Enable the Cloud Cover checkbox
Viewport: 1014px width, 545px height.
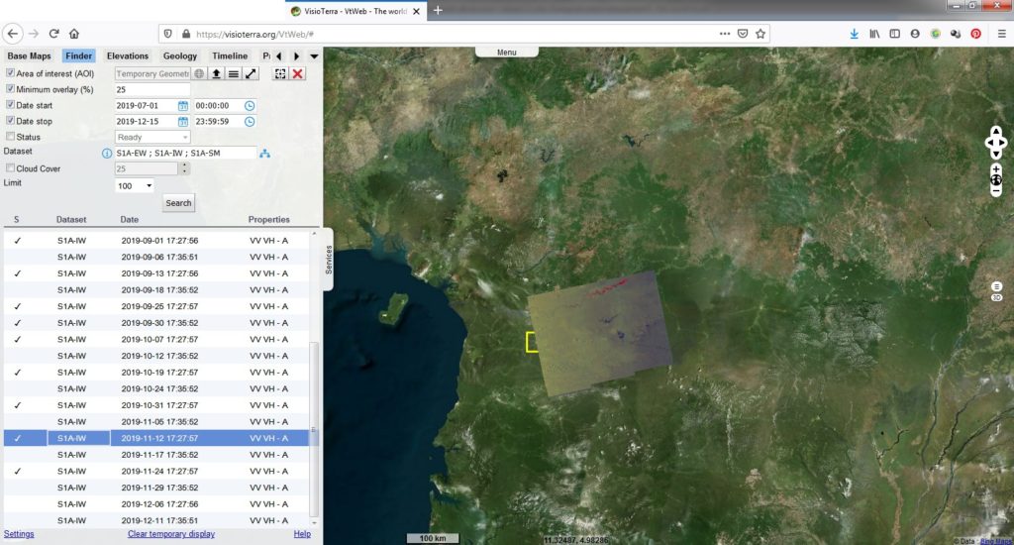pyautogui.click(x=10, y=168)
